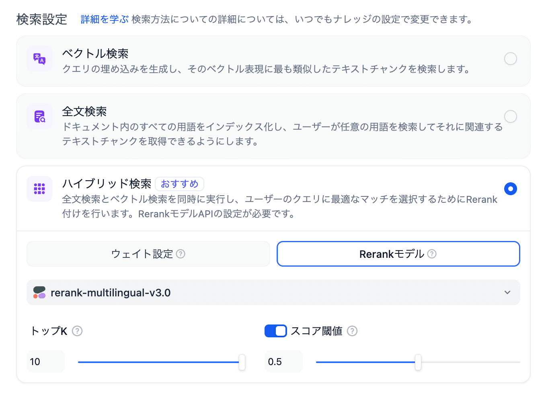Click the トップK value input field

(45, 361)
